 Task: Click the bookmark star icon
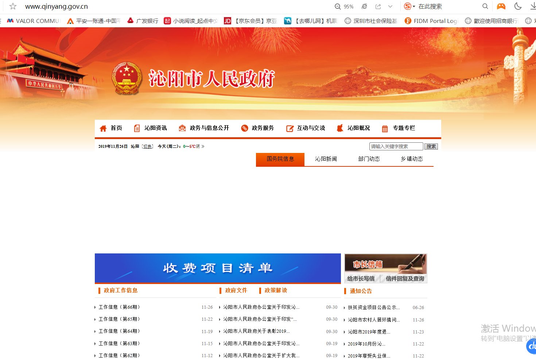(x=12, y=6)
